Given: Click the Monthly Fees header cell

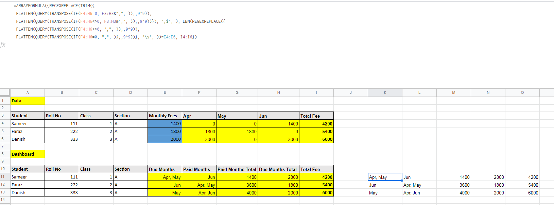Looking at the screenshot, I should click(x=165, y=116).
